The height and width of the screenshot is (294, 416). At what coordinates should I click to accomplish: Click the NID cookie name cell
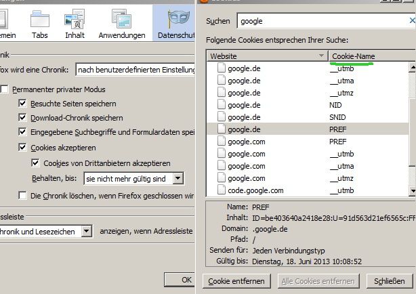335,105
